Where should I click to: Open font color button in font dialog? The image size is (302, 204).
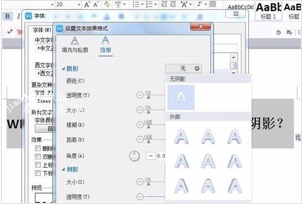[44, 128]
